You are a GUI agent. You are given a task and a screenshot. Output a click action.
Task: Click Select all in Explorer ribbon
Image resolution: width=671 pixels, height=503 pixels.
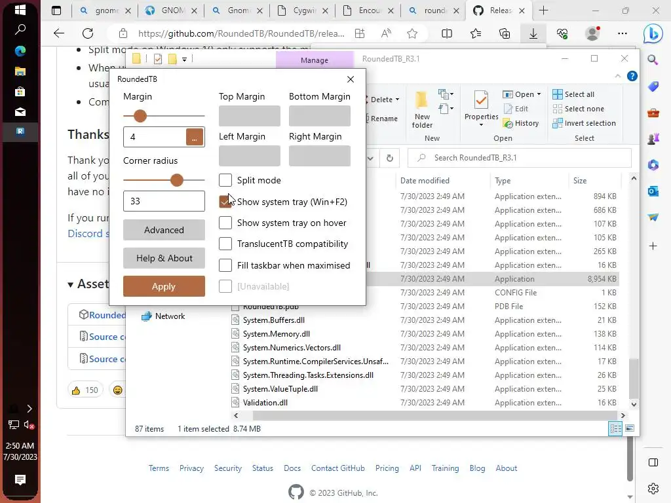(x=573, y=94)
